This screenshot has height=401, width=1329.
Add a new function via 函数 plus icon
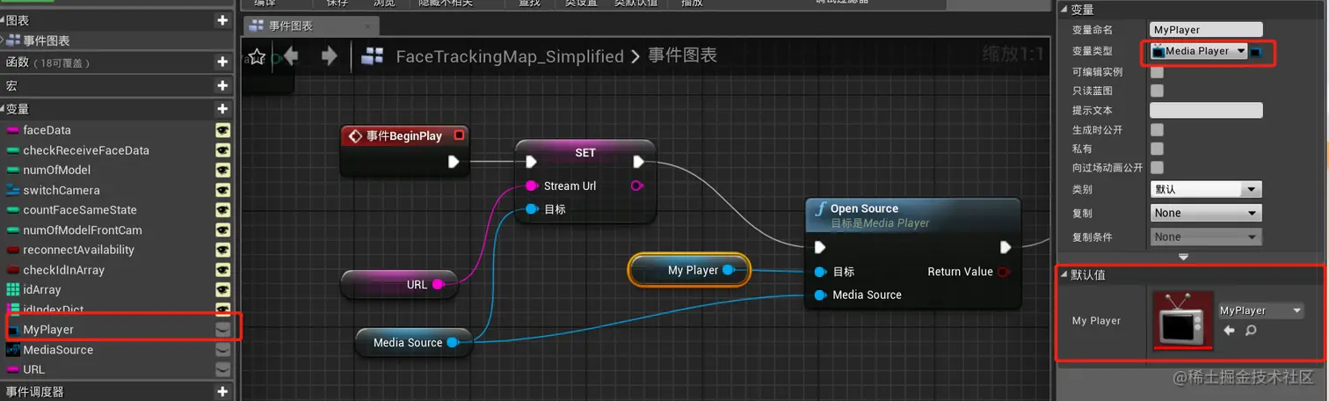[x=222, y=62]
